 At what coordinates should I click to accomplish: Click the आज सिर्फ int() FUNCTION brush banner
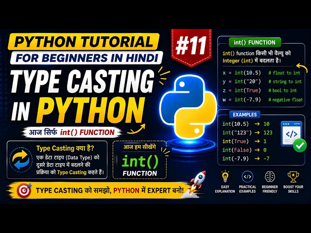pyautogui.click(x=72, y=133)
